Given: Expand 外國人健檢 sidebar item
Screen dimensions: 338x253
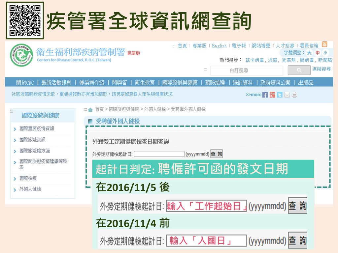Looking at the screenshot, I should point(30,189).
